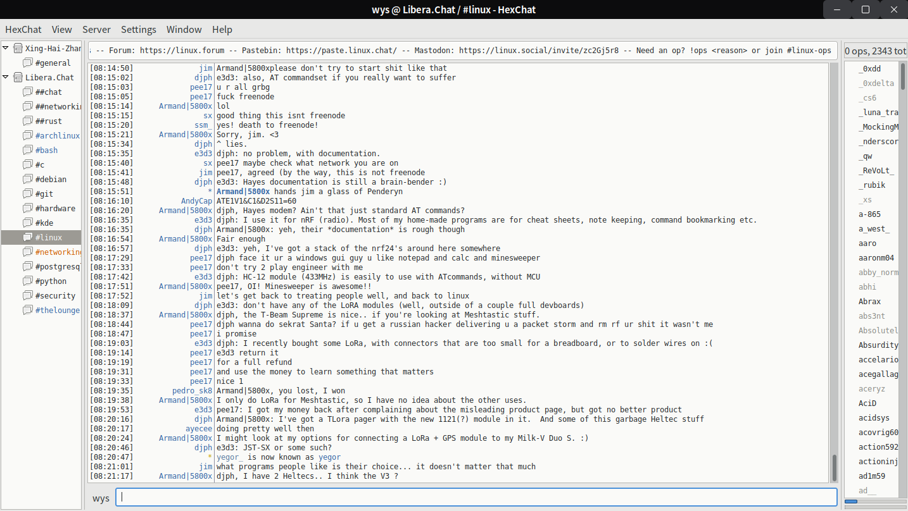Viewport: 908px width, 511px height.
Task: Select user aaronm04 in the user list
Action: coord(876,257)
